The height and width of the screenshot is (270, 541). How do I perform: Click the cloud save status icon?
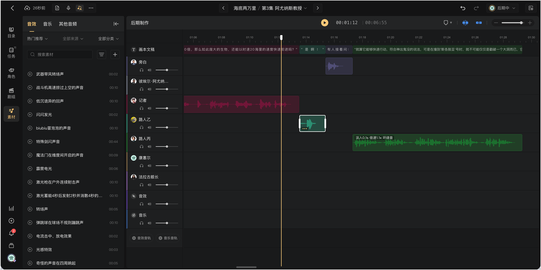point(27,8)
